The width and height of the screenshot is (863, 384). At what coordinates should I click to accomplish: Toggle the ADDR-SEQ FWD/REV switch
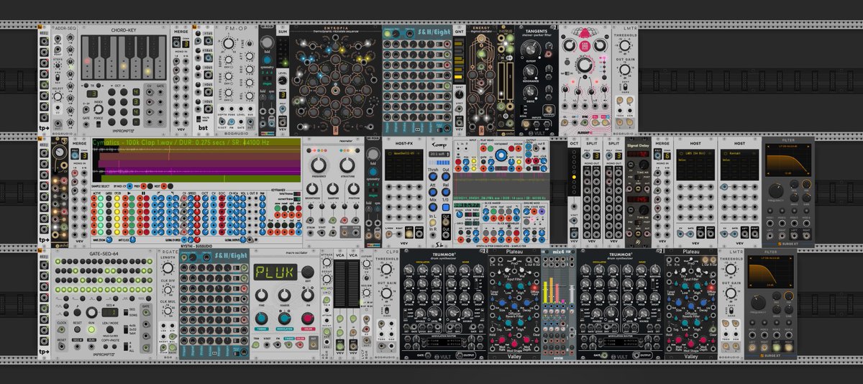tap(58, 77)
